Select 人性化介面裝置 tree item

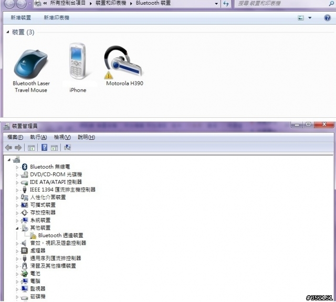click(x=48, y=197)
